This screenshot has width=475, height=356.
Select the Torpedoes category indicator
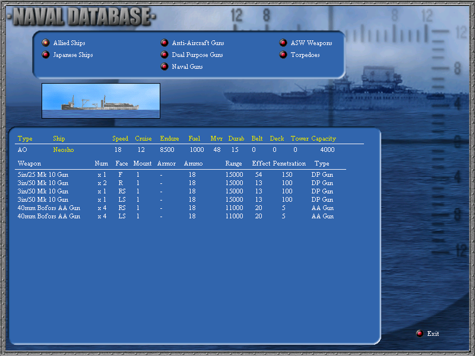tap(283, 54)
